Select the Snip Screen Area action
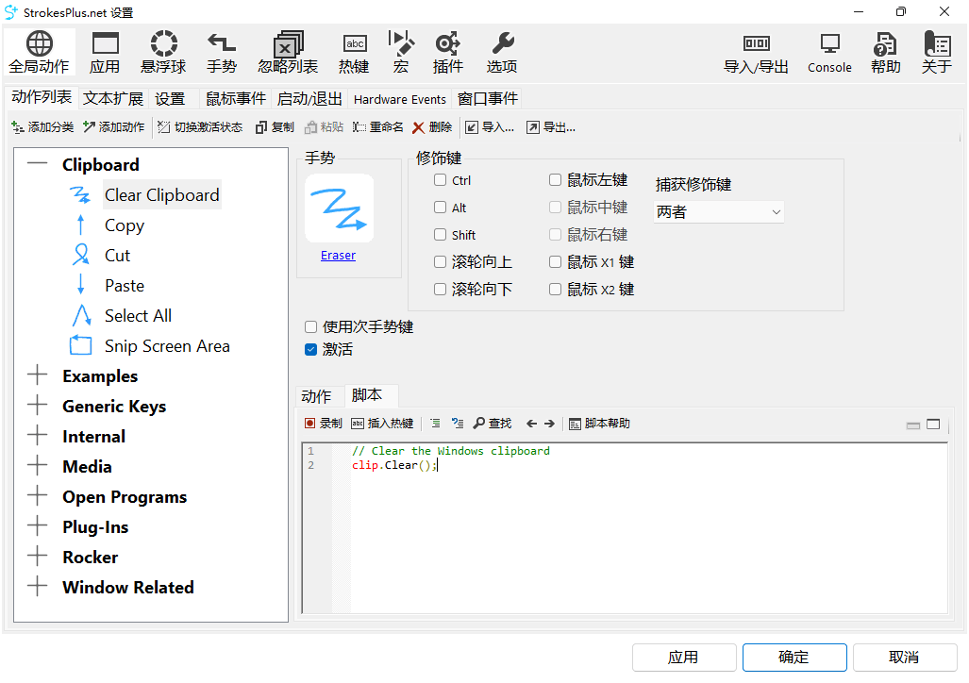This screenshot has height=683, width=969. pyautogui.click(x=167, y=346)
